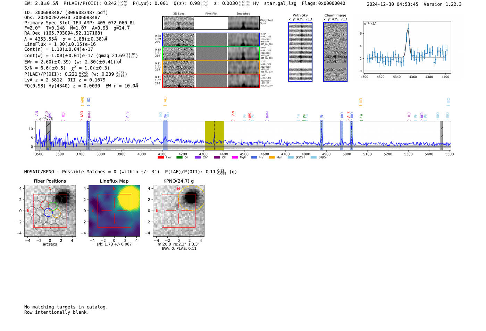Click the 'λ = 4353.55Å' wavelength value
This screenshot has width=486, height=331.
click(41, 39)
